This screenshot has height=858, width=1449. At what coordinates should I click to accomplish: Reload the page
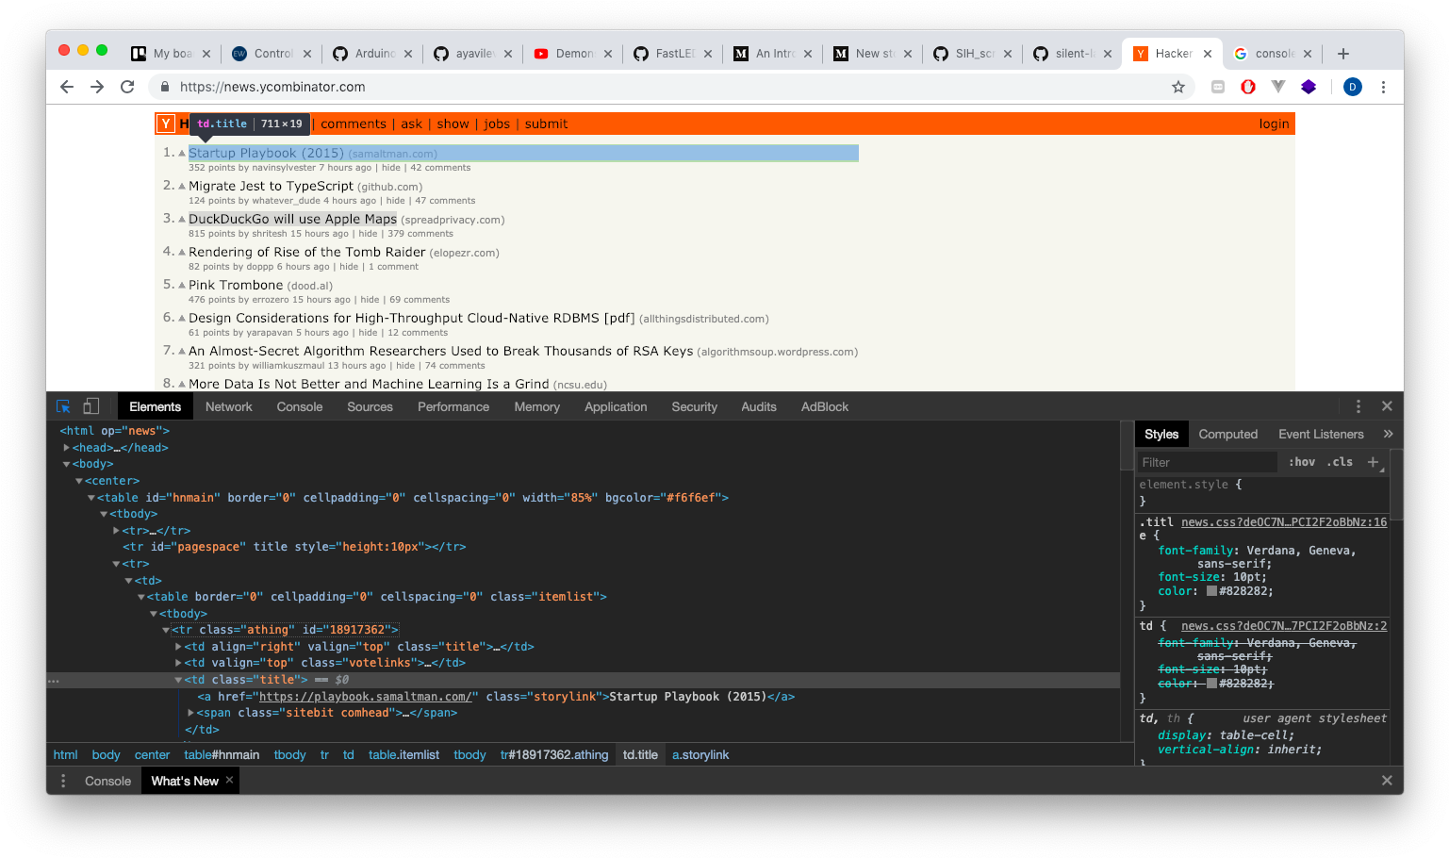click(127, 87)
